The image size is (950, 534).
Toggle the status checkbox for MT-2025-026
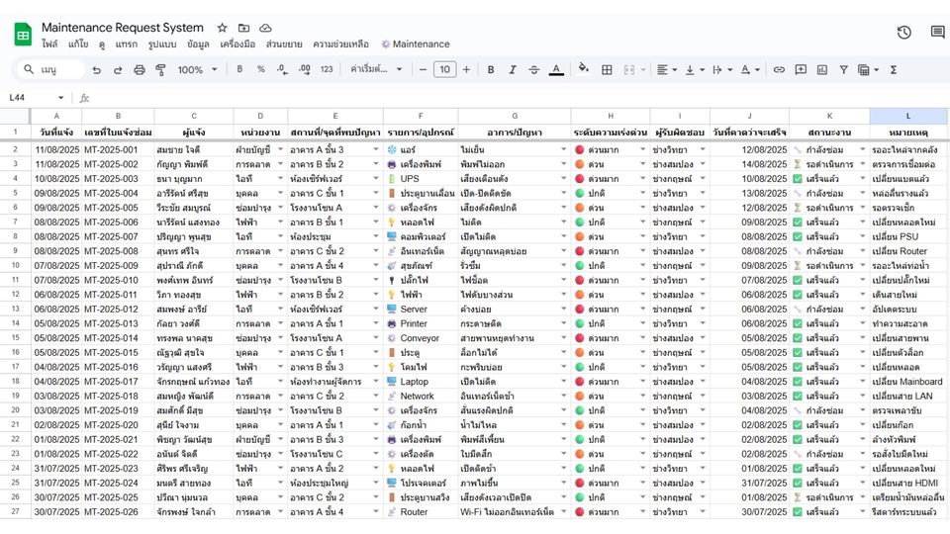tap(798, 512)
